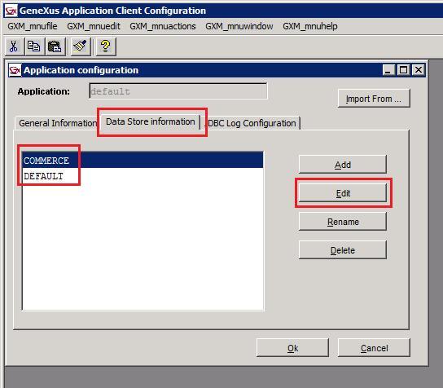The image size is (443, 388).
Task: Close the Application configuration window
Action: (x=419, y=70)
